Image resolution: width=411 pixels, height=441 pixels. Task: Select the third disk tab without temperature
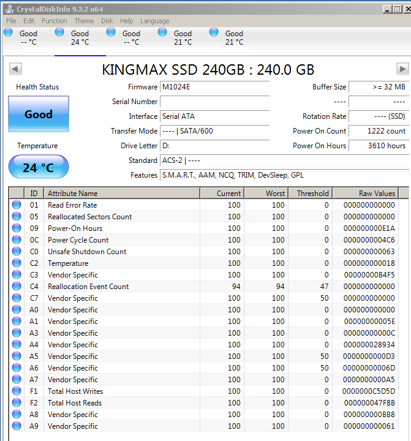131,38
